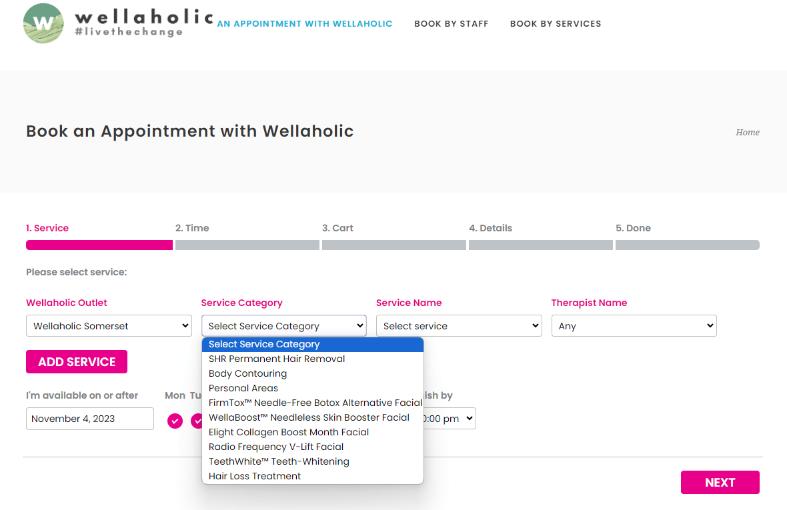The height and width of the screenshot is (510, 787).
Task: Open "BOOK BY SERVICES" menu item
Action: point(556,23)
